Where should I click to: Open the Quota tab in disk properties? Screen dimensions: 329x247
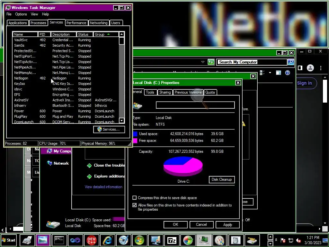(210, 92)
